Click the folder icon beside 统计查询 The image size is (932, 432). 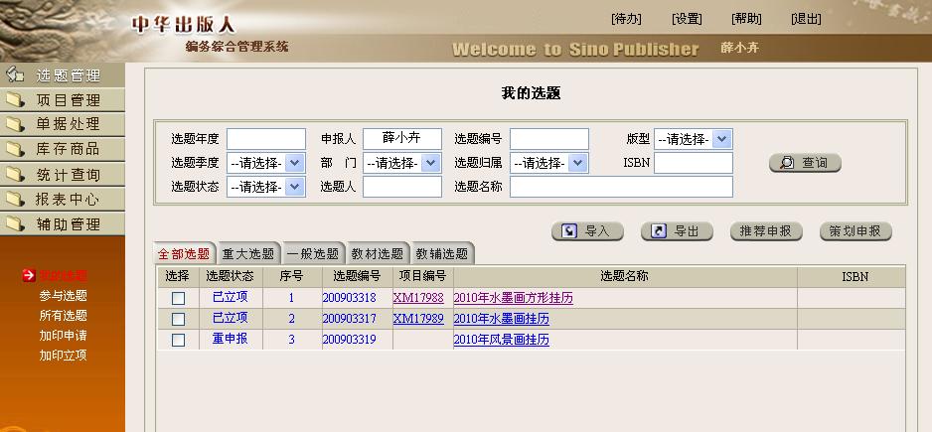coord(15,175)
